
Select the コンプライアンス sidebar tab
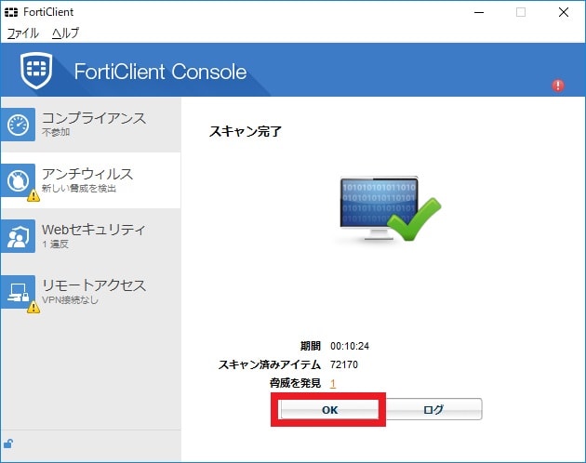pos(91,125)
